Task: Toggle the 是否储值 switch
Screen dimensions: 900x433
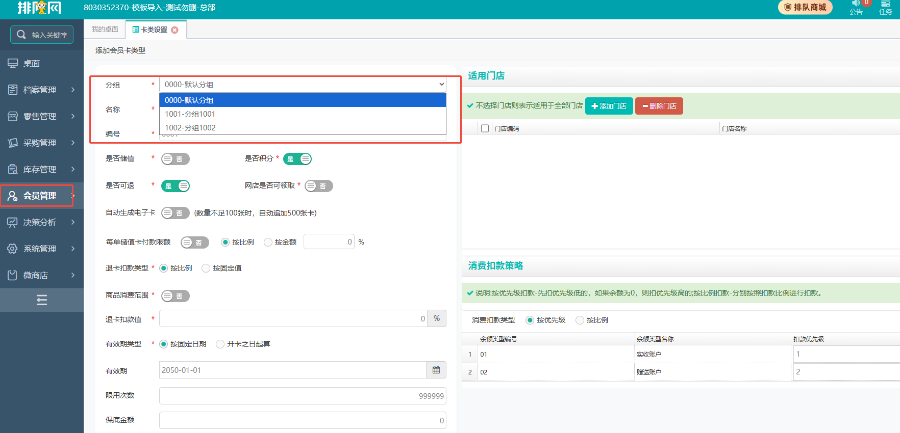Action: click(176, 159)
